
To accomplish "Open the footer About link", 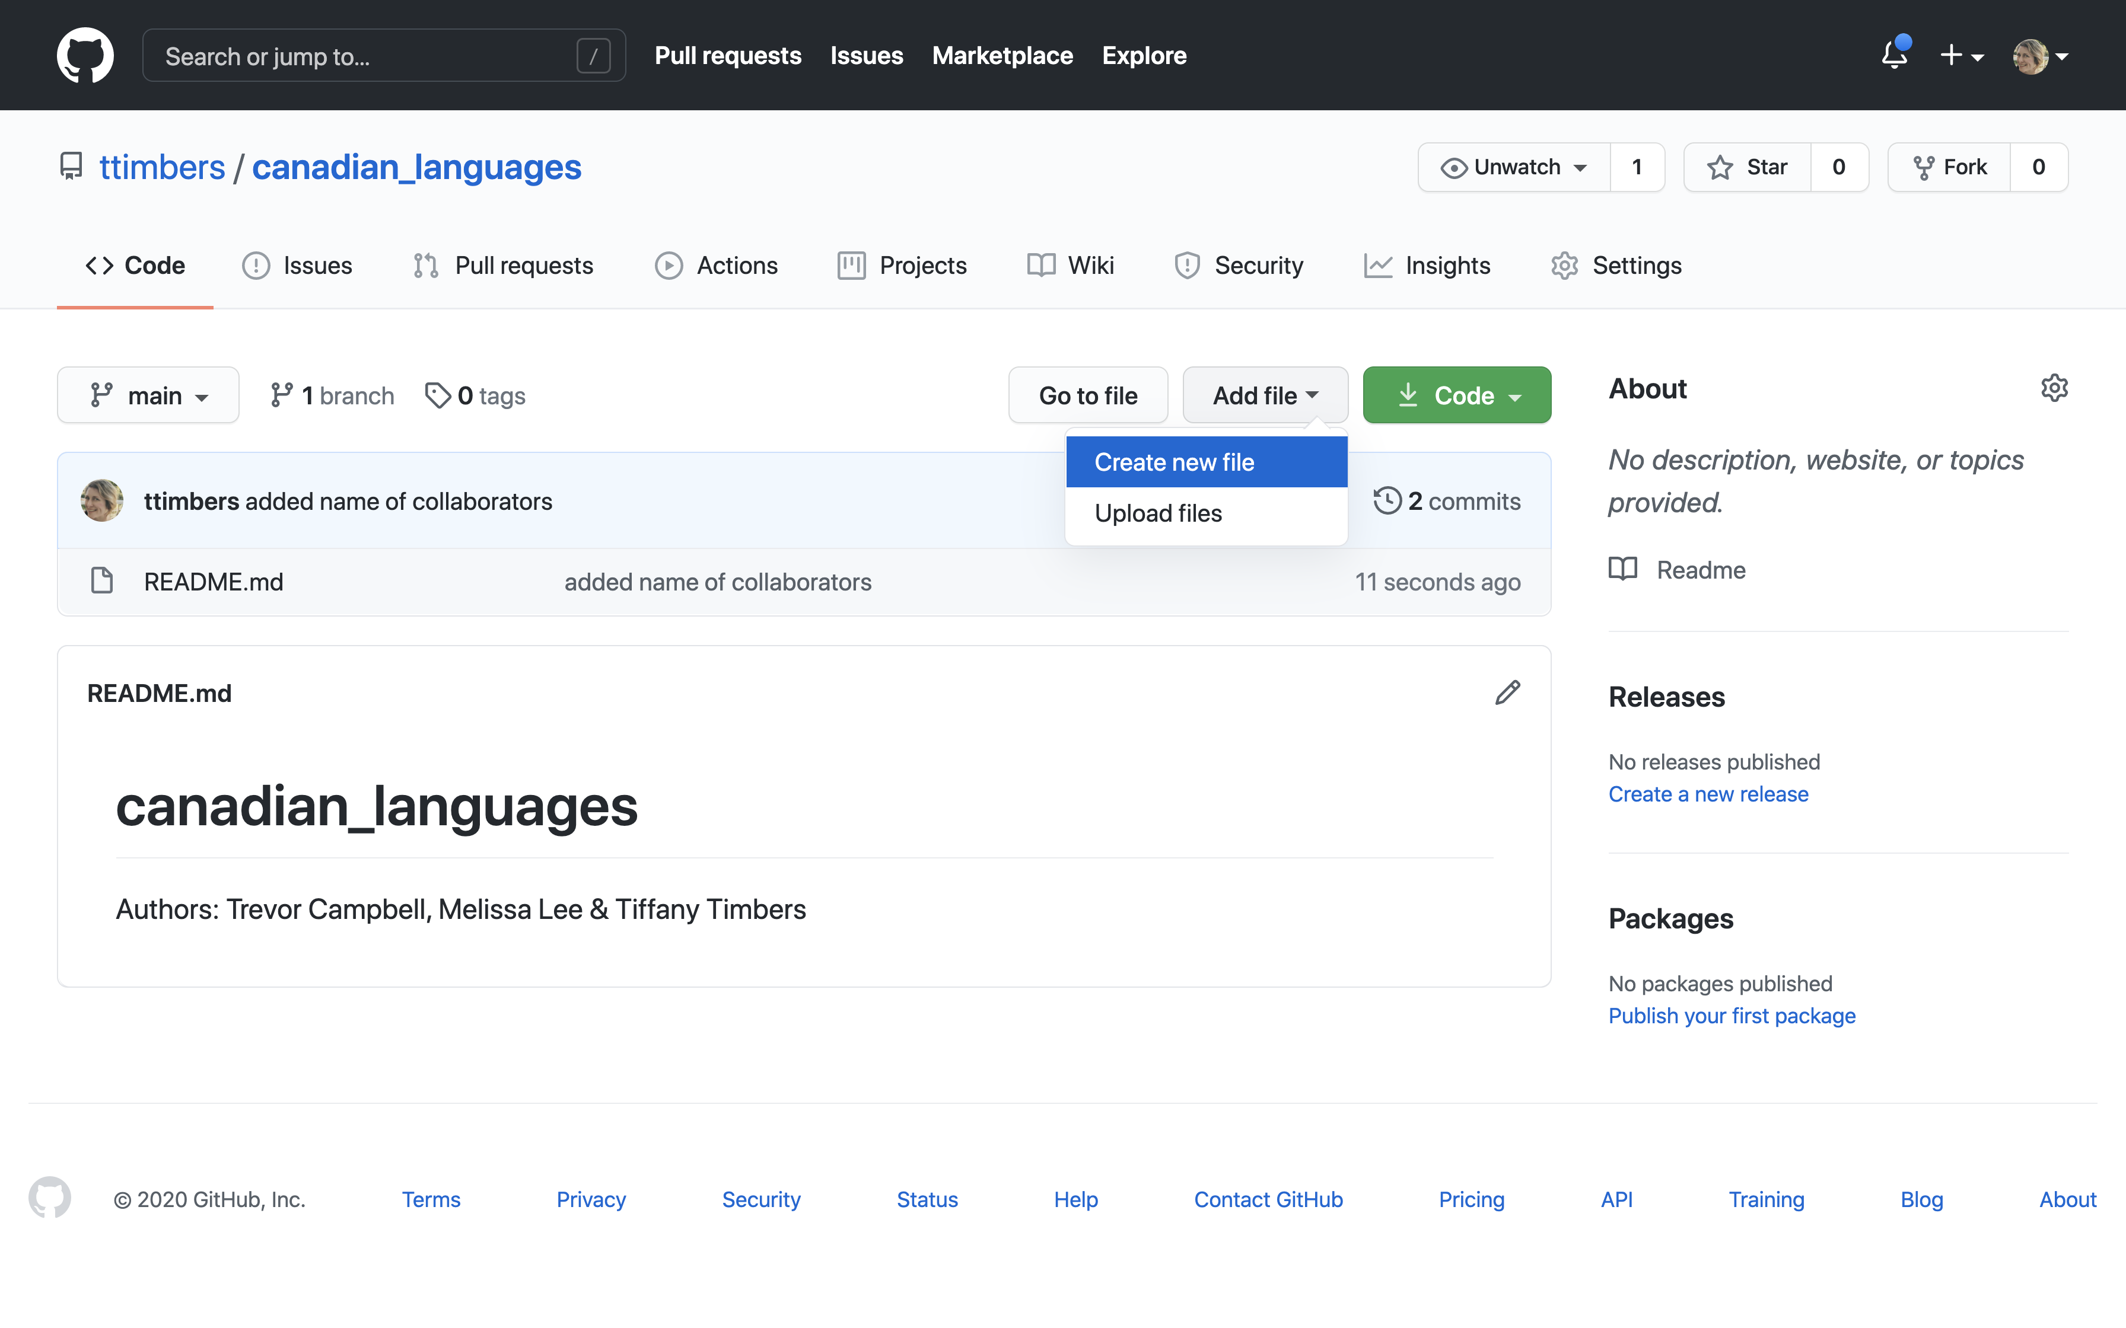I will click(2067, 1199).
